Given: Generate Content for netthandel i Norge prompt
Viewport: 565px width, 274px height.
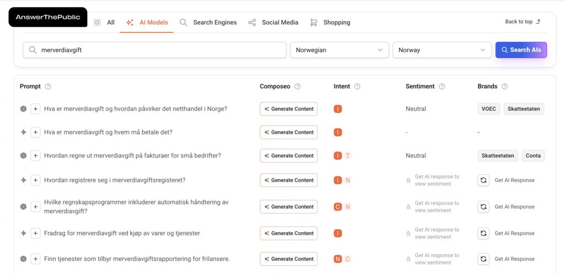Looking at the screenshot, I should point(289,109).
